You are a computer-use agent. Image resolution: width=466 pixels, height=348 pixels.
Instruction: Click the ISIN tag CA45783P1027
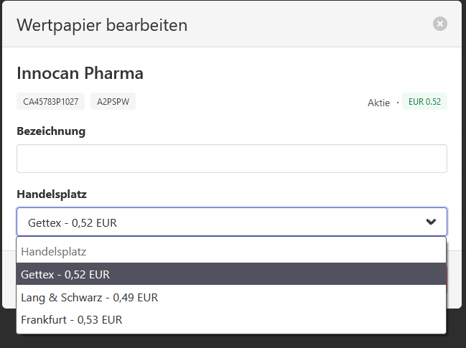coord(50,102)
